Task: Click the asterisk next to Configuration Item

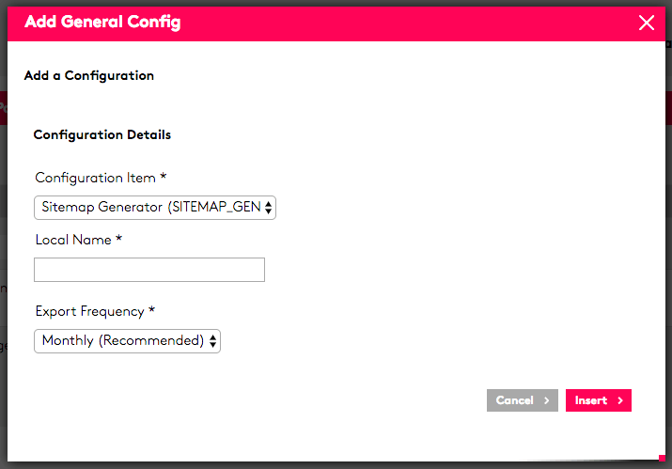Action: click(163, 176)
